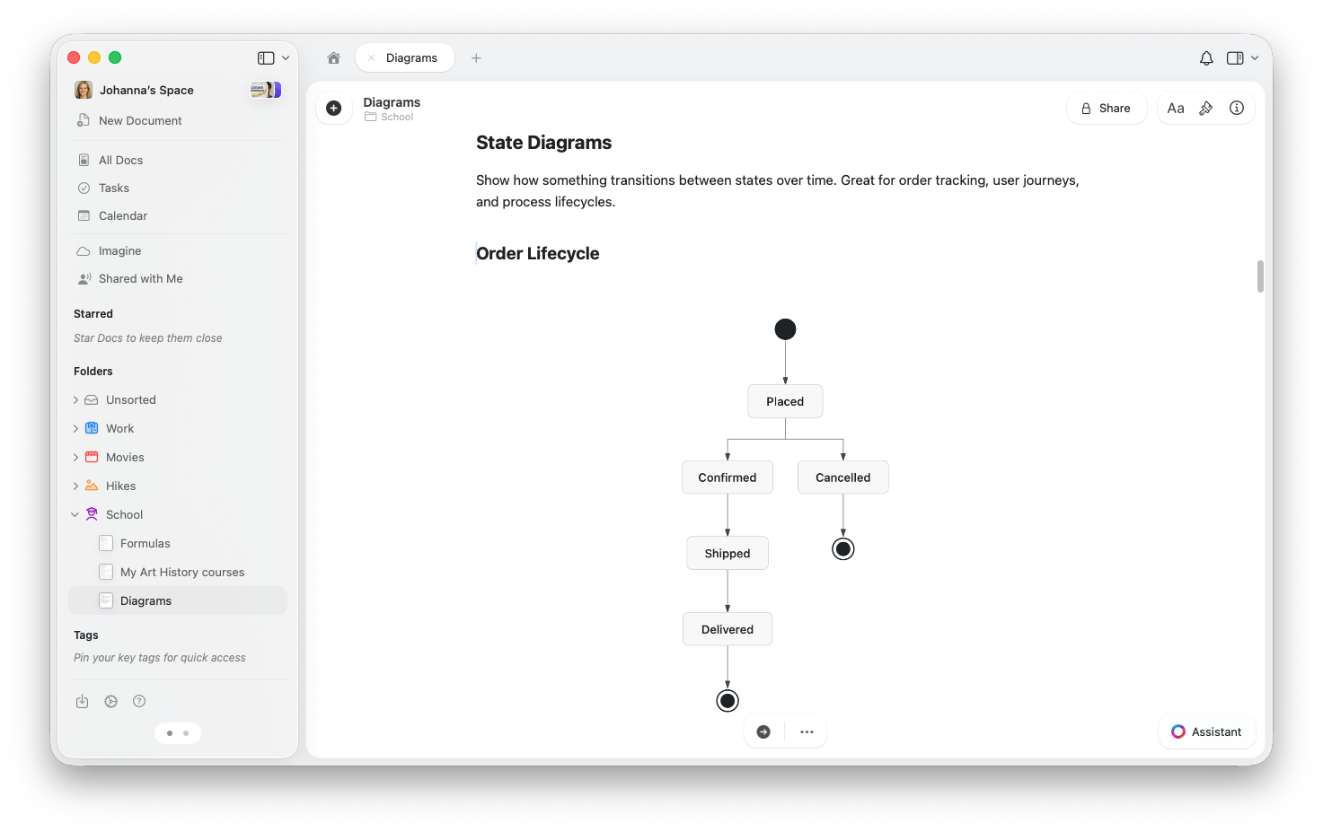The height and width of the screenshot is (832, 1323).
Task: Open the text style Aa settings
Action: tap(1176, 108)
